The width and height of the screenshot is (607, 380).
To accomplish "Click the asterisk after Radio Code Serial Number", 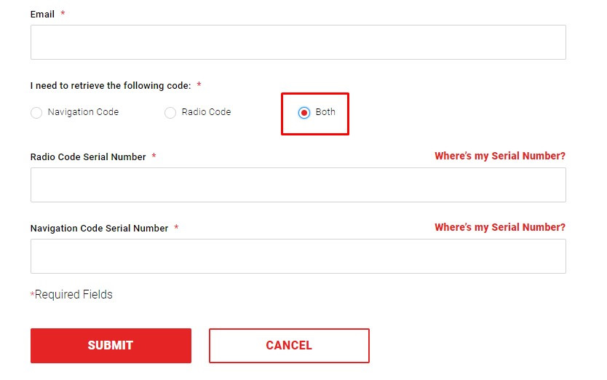I will pos(154,157).
